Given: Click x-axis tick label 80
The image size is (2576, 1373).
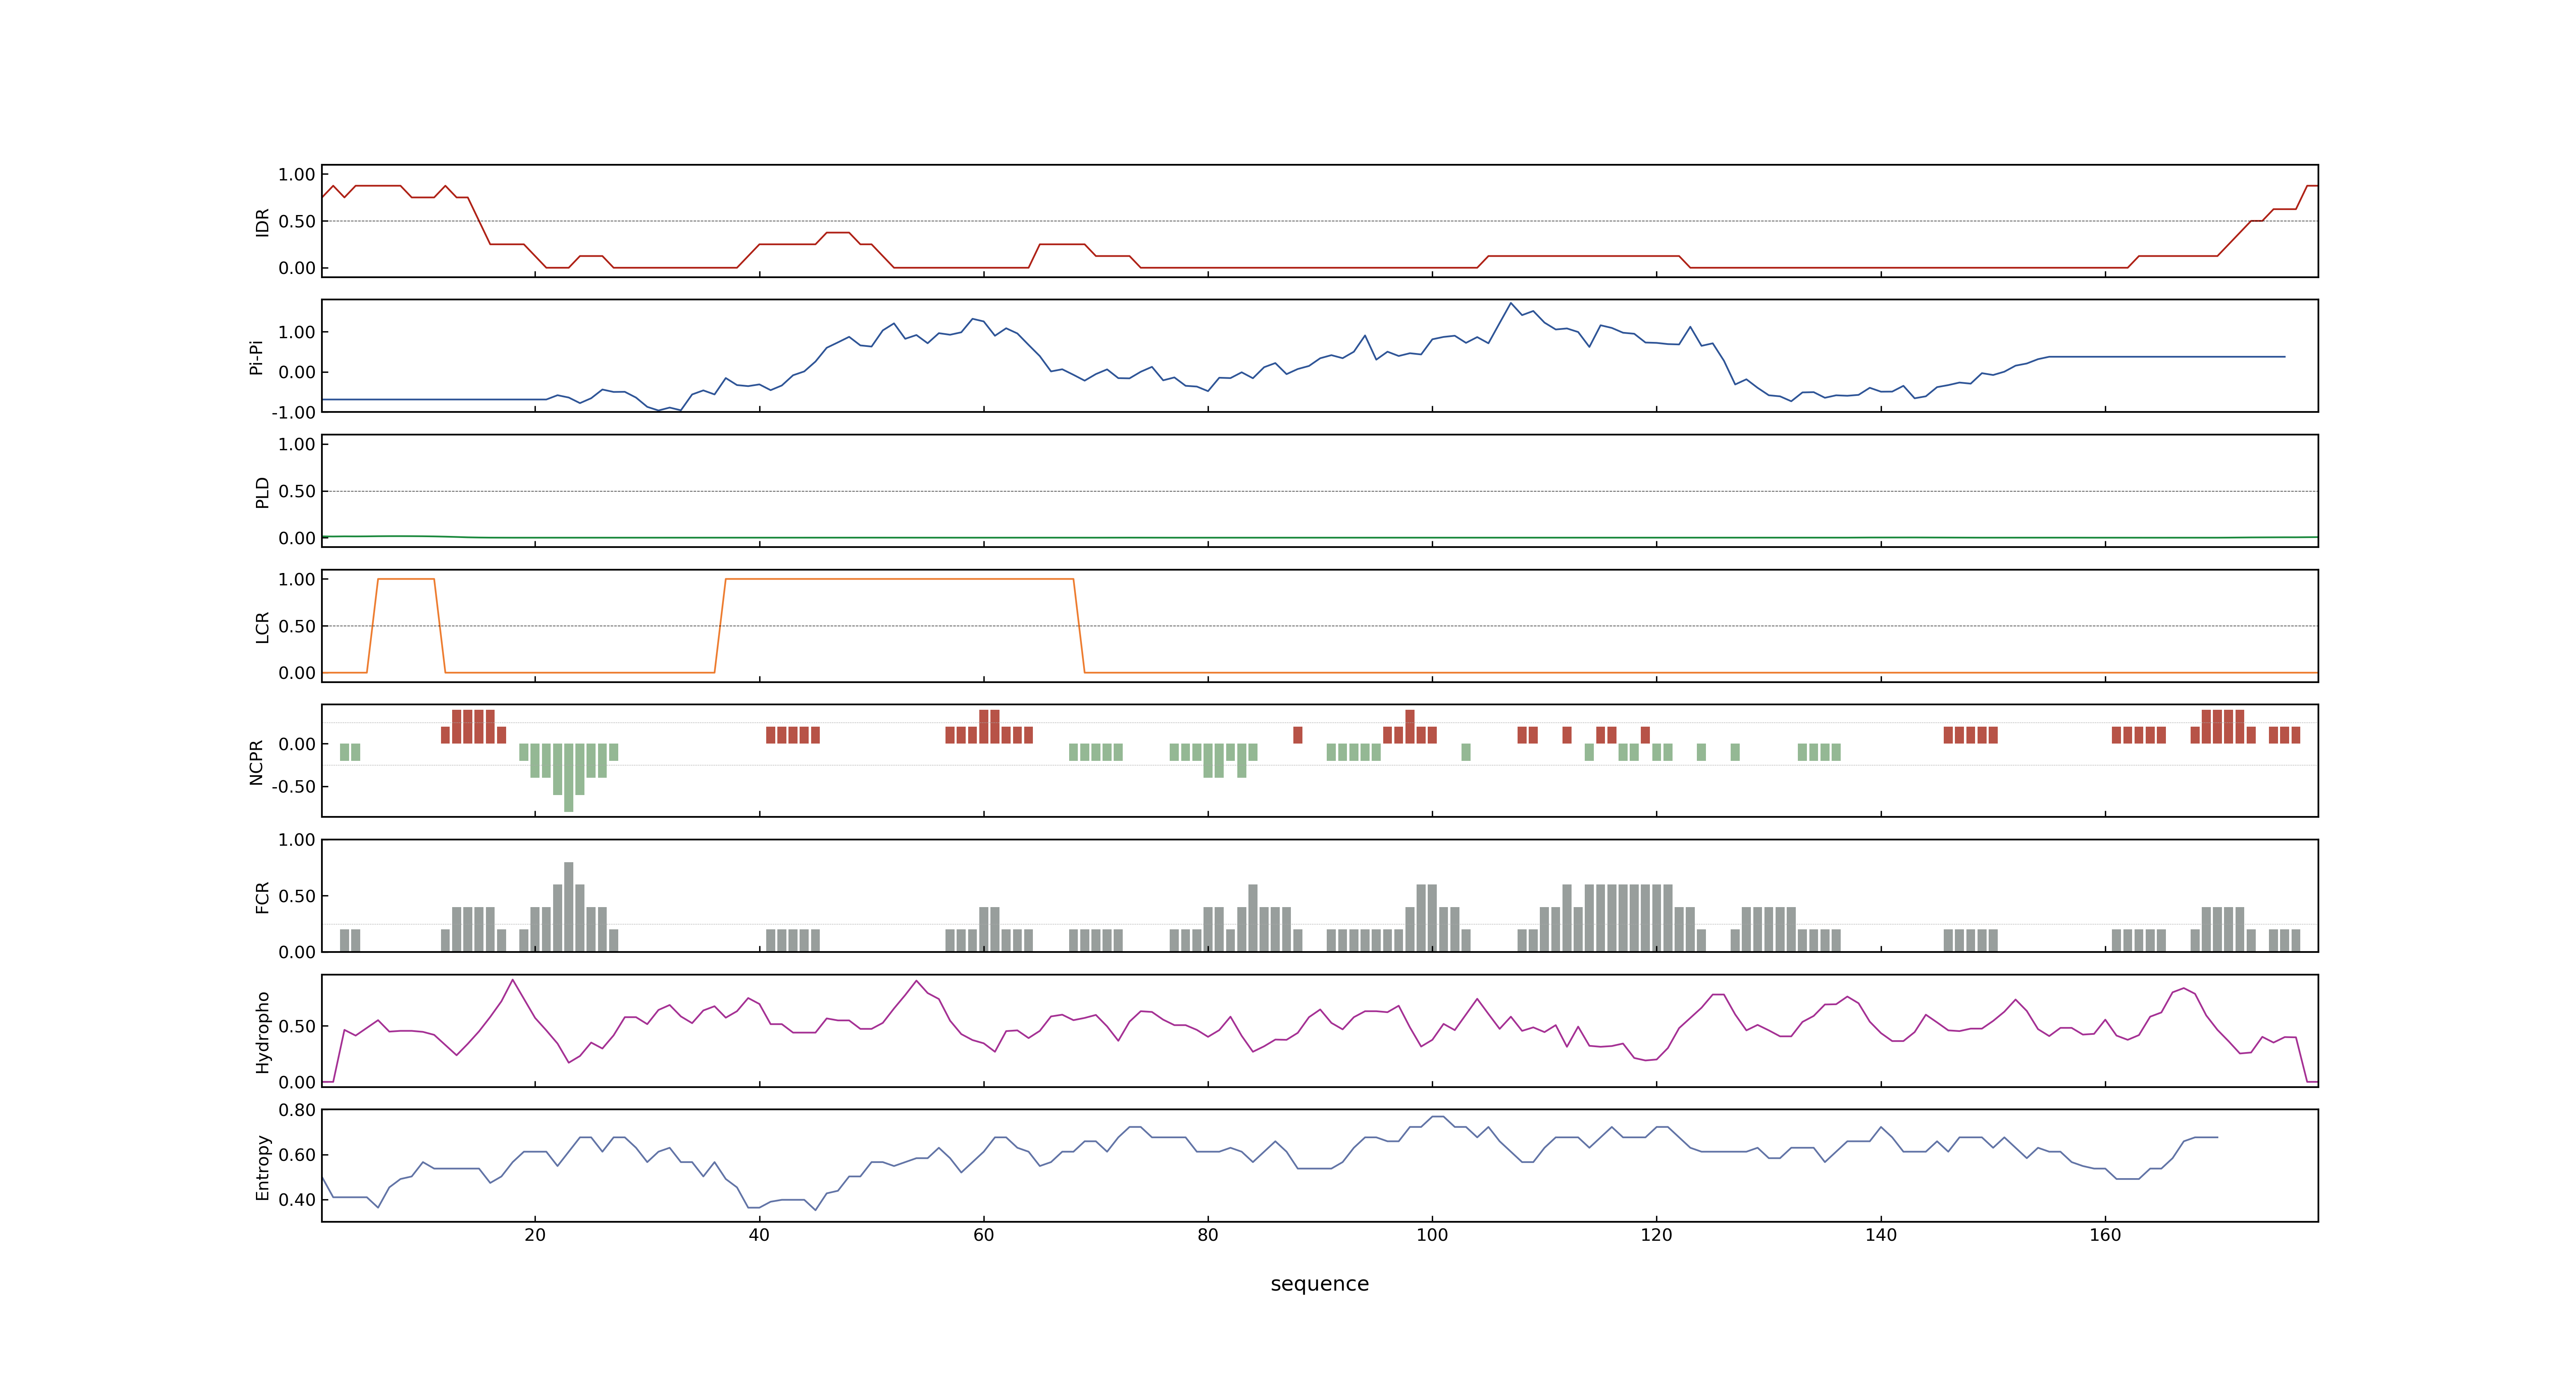Looking at the screenshot, I should tap(1208, 1235).
